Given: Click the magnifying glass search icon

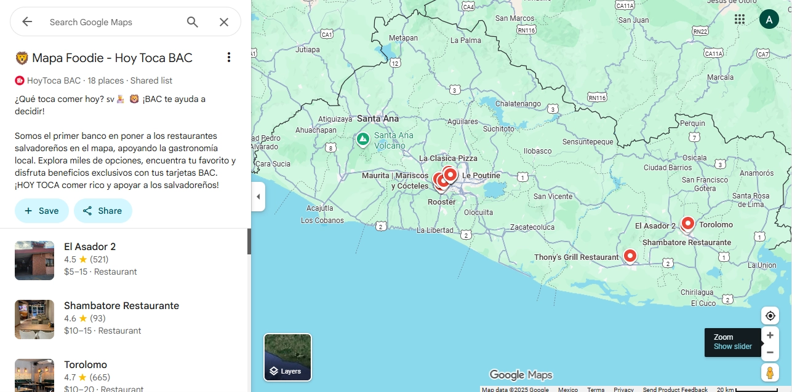Looking at the screenshot, I should click(x=193, y=22).
